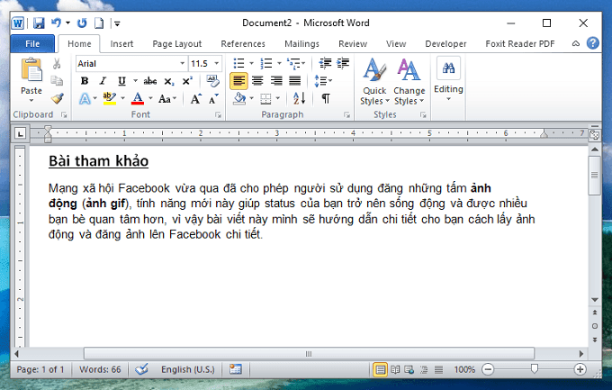Click the Copy icon in Clipboard group
The height and width of the screenshot is (390, 612).
[57, 80]
